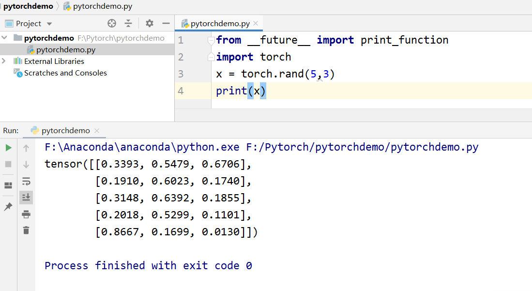Click the Up the Stack Trace arrow
The width and height of the screenshot is (532, 291).
click(26, 148)
